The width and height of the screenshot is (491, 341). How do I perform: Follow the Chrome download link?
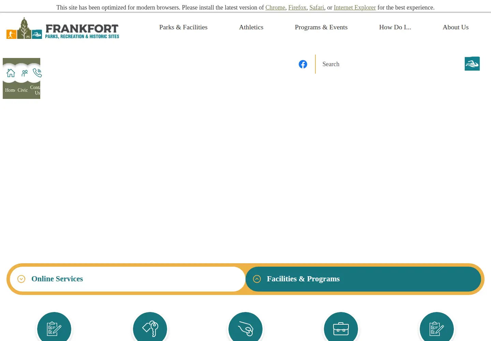tap(275, 8)
